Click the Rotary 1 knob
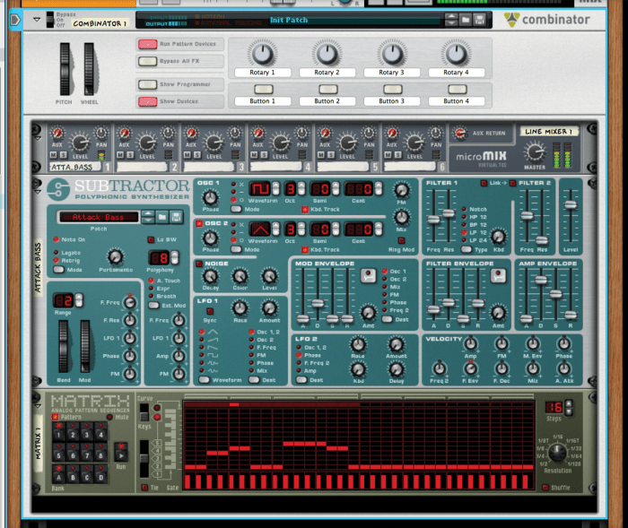The height and width of the screenshot is (528, 628). point(262,54)
